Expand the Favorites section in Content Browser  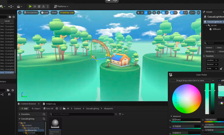[x=20, y=114]
